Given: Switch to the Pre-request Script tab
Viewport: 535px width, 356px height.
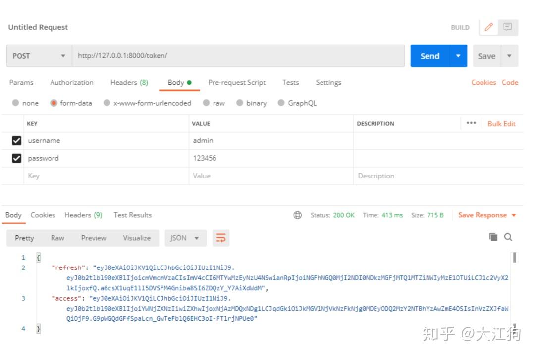Looking at the screenshot, I should click(237, 82).
